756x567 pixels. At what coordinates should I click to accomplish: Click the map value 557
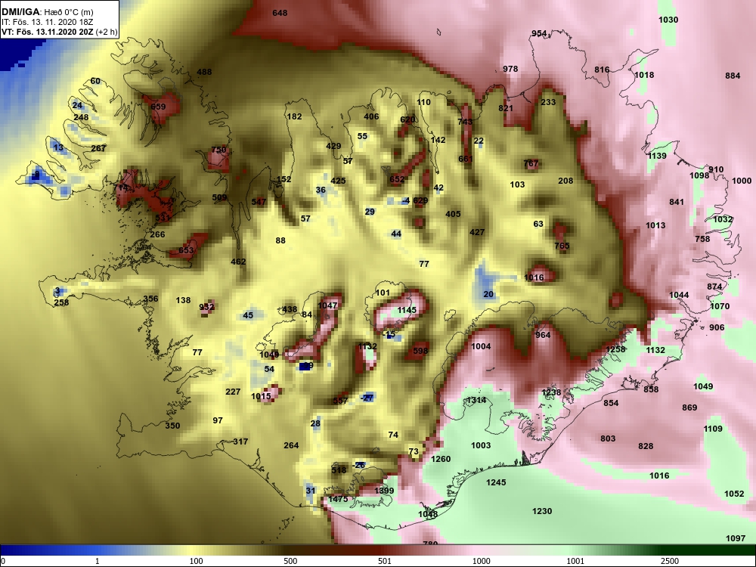pos(340,401)
